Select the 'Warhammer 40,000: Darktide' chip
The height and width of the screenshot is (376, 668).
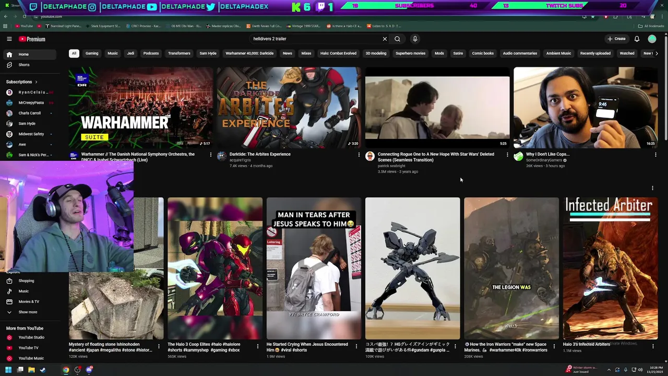click(x=249, y=53)
